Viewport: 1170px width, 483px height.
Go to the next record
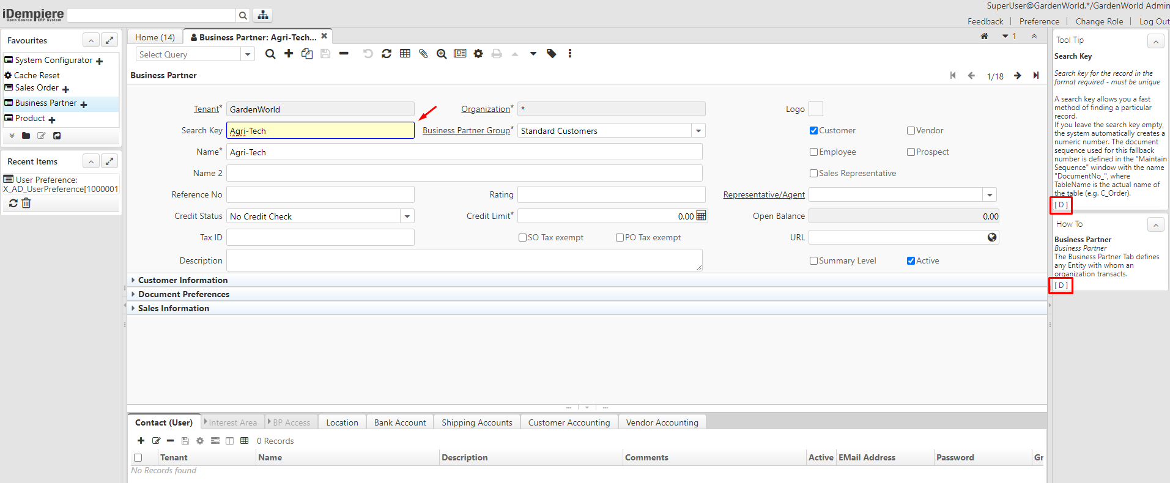point(1018,76)
